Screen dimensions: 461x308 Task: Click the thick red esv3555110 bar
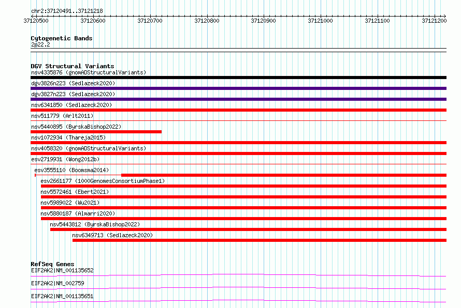point(284,175)
